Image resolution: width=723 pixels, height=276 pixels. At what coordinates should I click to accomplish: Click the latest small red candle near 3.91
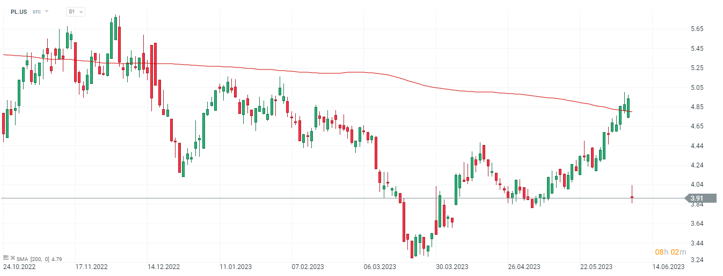coord(632,197)
